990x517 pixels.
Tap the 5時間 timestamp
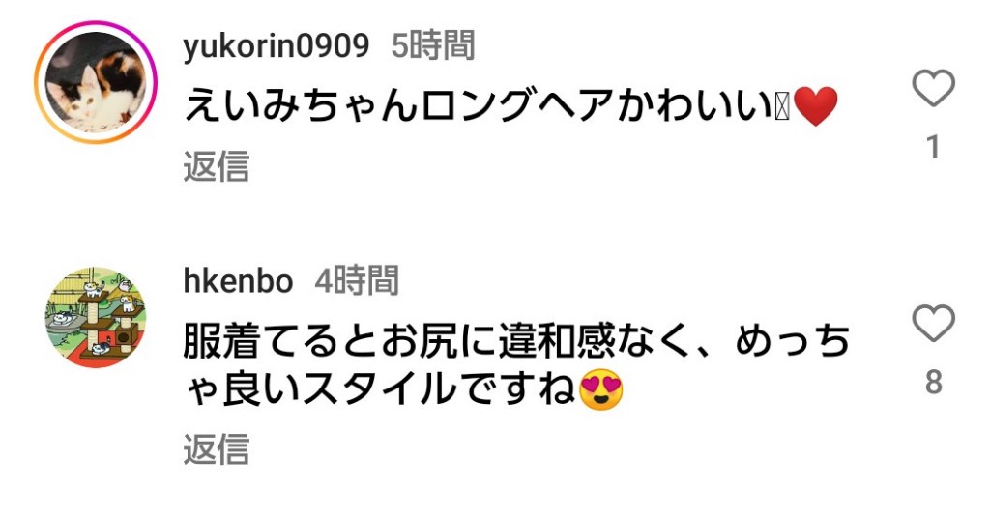[433, 45]
